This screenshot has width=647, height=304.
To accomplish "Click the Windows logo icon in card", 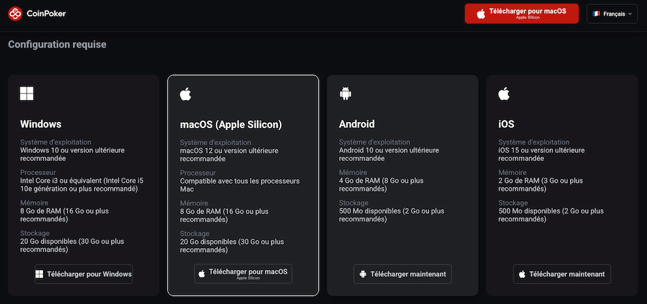I will click(27, 93).
